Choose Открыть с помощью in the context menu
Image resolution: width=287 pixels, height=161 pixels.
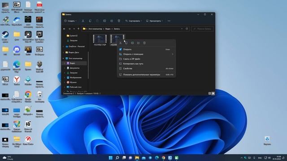coord(146,54)
